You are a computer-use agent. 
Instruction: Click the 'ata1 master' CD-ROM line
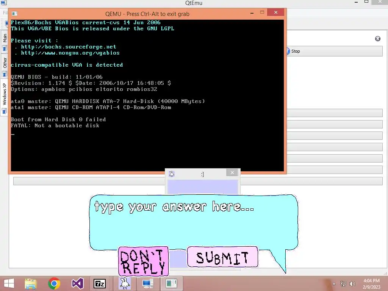point(91,107)
